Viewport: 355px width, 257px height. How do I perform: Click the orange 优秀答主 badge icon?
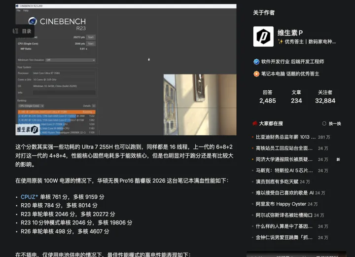(x=256, y=74)
